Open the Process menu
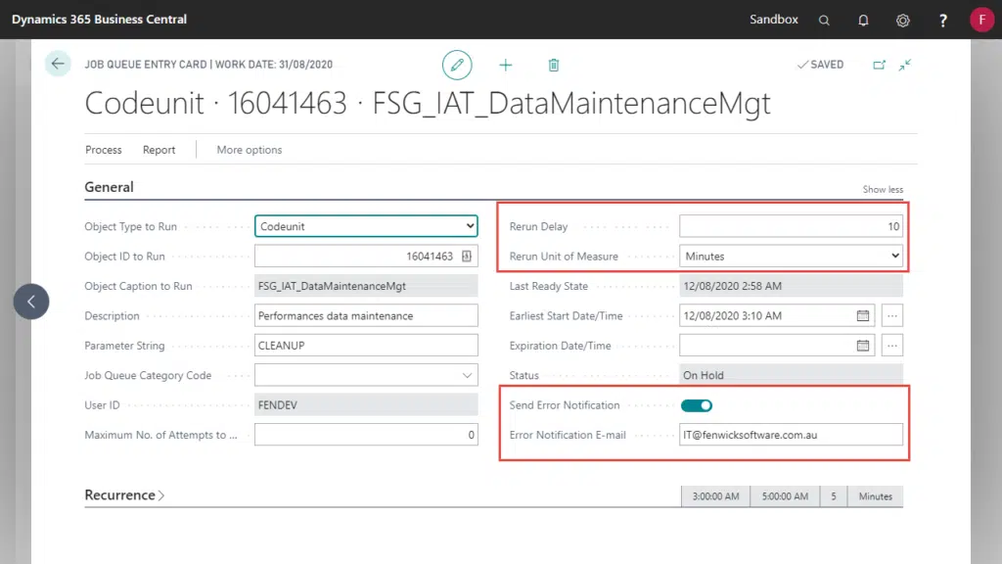Image resolution: width=1002 pixels, height=564 pixels. point(104,150)
